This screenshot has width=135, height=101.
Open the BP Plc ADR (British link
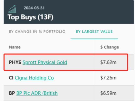coord(37,93)
